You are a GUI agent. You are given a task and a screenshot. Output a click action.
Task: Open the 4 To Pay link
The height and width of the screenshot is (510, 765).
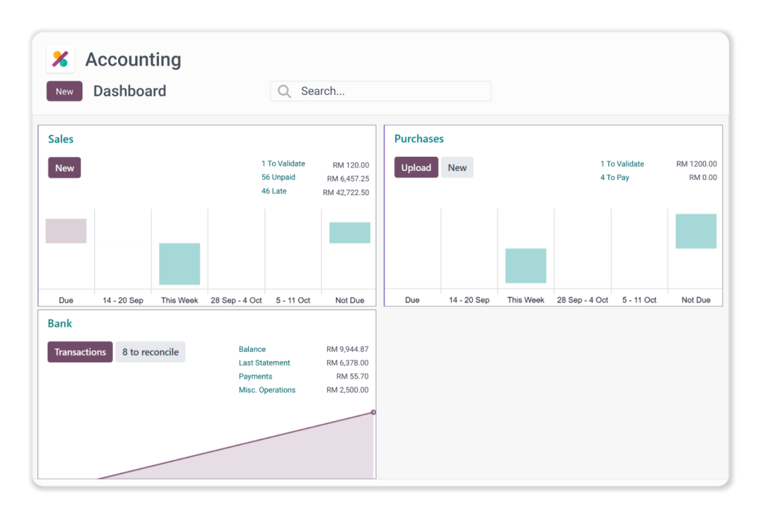coord(614,178)
